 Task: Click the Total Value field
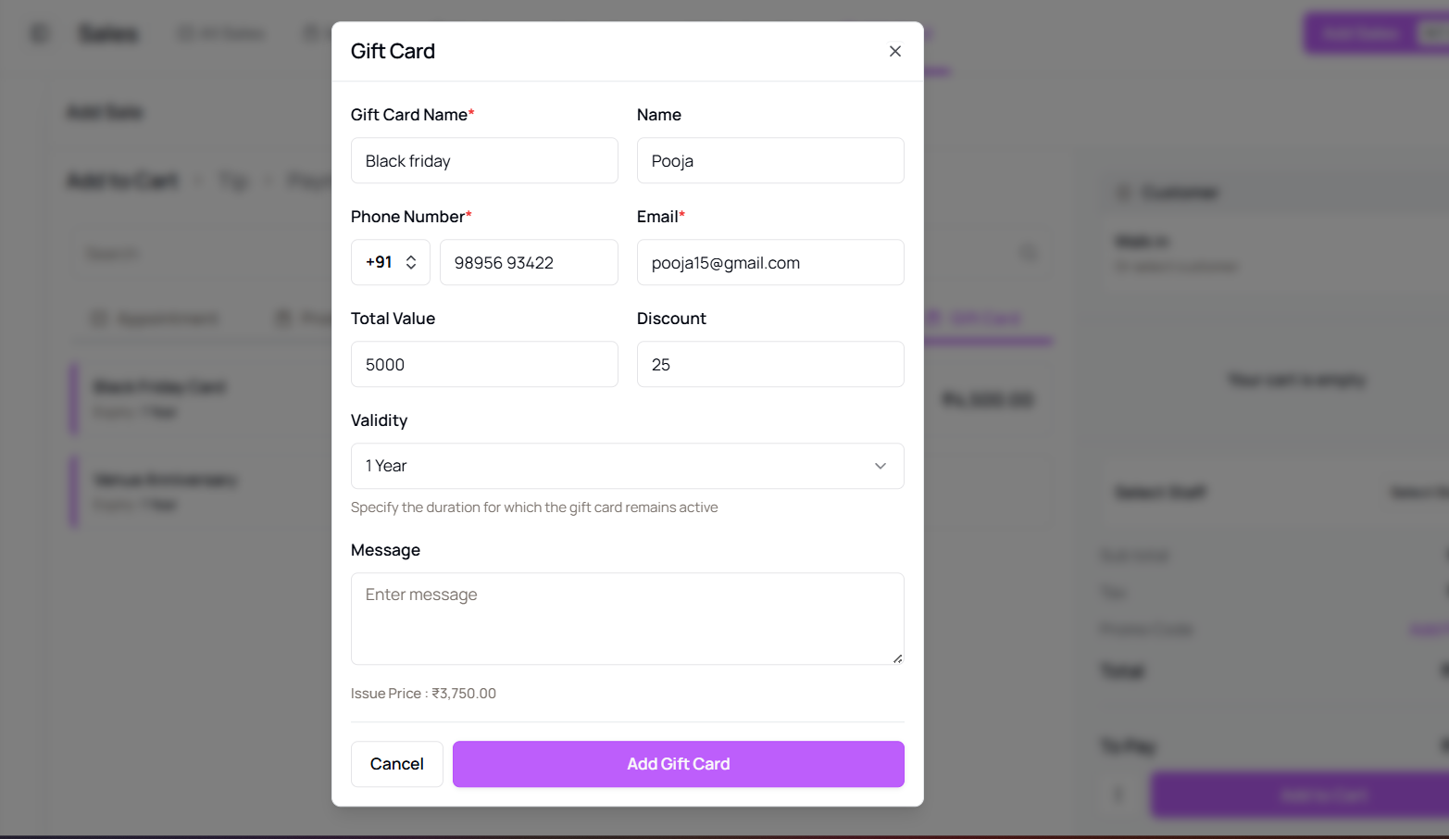tap(484, 364)
